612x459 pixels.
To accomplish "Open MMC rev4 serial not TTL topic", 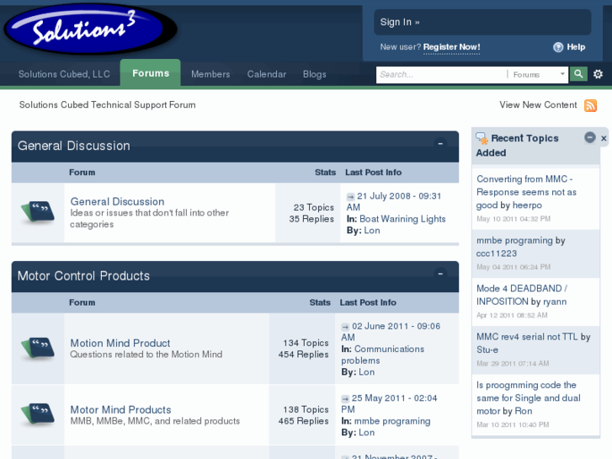I will 527,337.
